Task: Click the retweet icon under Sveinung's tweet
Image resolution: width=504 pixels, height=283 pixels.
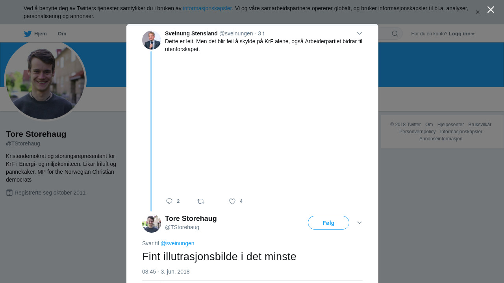Action: click(x=201, y=201)
